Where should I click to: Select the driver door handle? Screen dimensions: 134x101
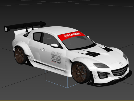point(43,49)
